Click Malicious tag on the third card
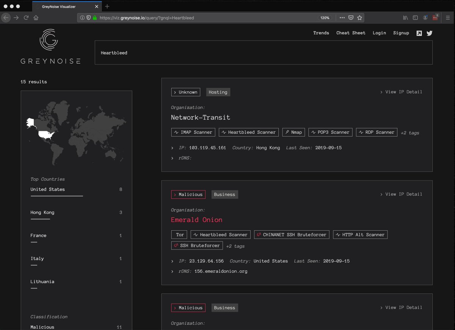 pos(188,308)
